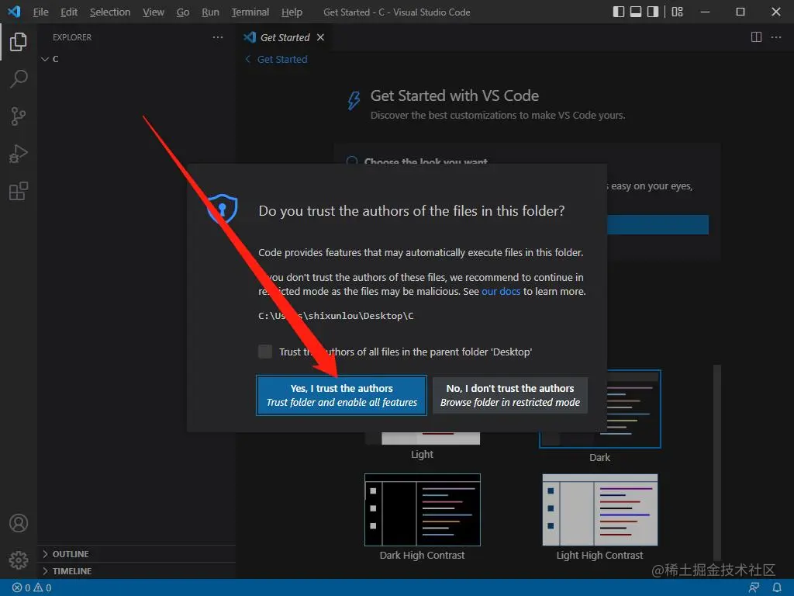The width and height of the screenshot is (794, 596).
Task: Open the Search view in the activity bar
Action: [x=19, y=78]
